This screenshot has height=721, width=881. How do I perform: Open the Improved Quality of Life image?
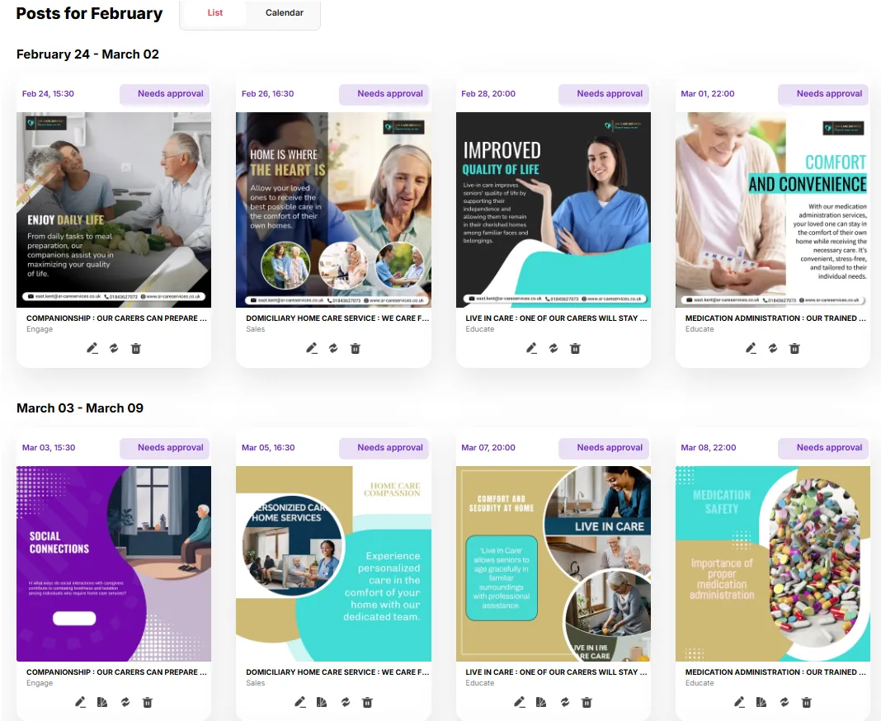554,210
